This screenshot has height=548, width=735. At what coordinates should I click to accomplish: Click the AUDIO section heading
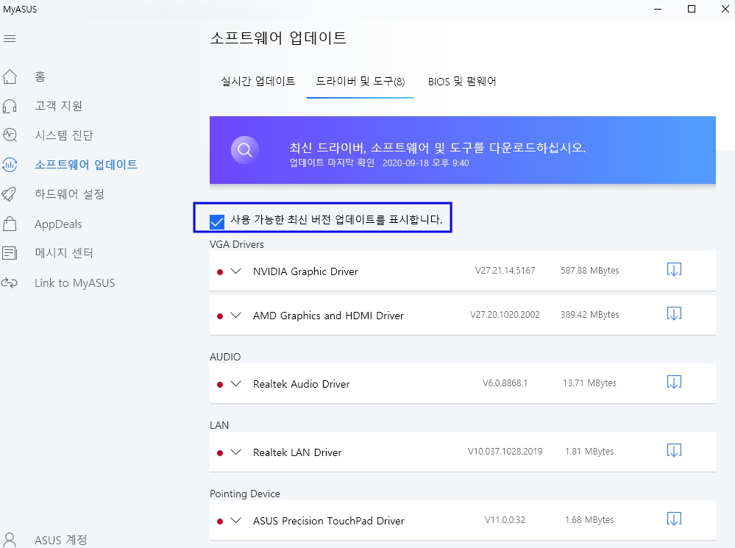225,357
